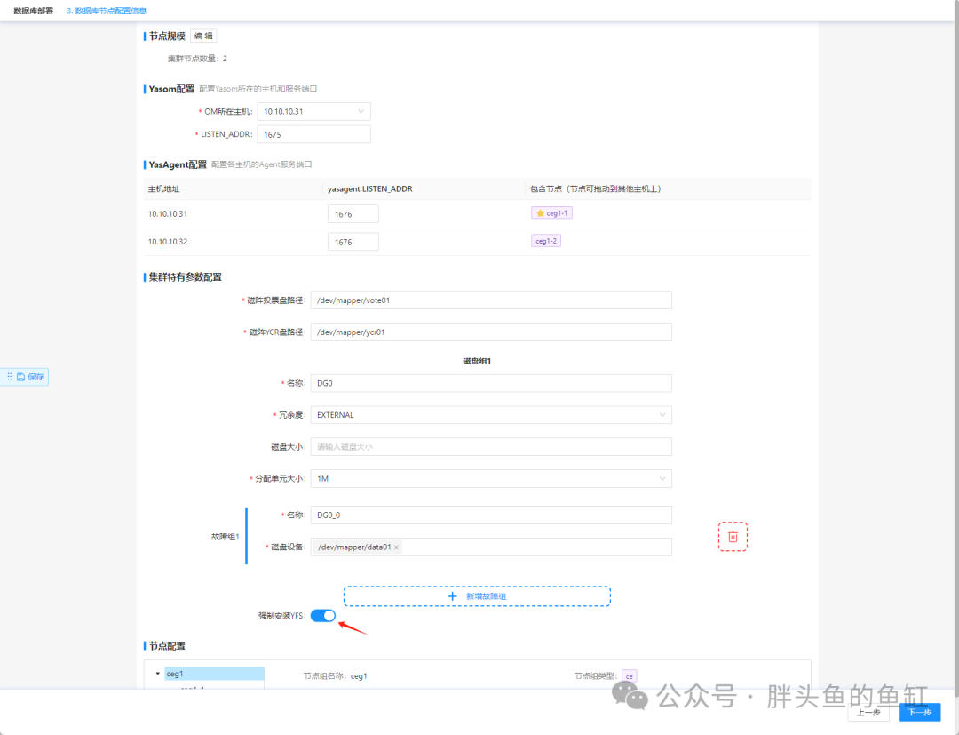Click the 保存 button on the left

coord(25,377)
